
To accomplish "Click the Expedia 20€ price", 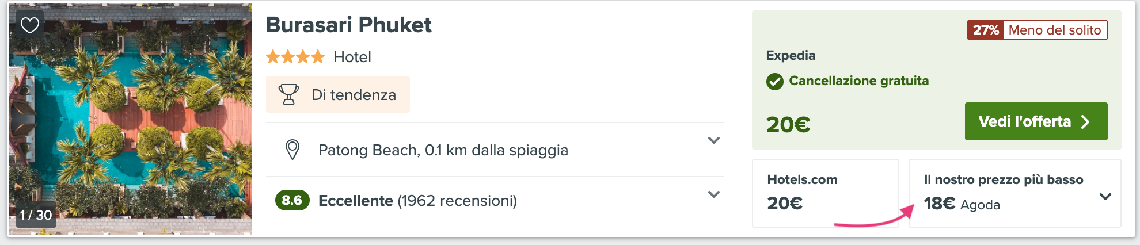I will coord(788,124).
